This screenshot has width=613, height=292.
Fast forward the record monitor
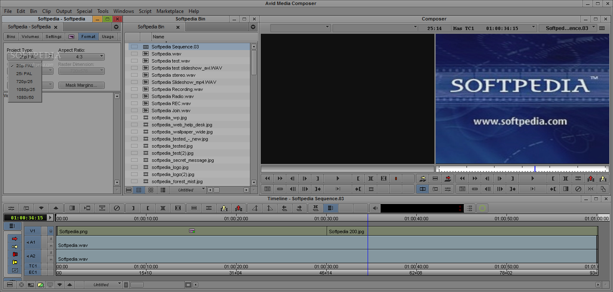click(474, 179)
